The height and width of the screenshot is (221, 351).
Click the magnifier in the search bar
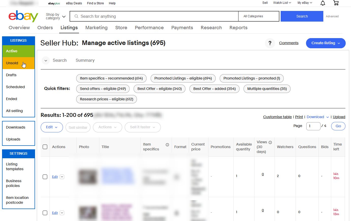tap(76, 16)
